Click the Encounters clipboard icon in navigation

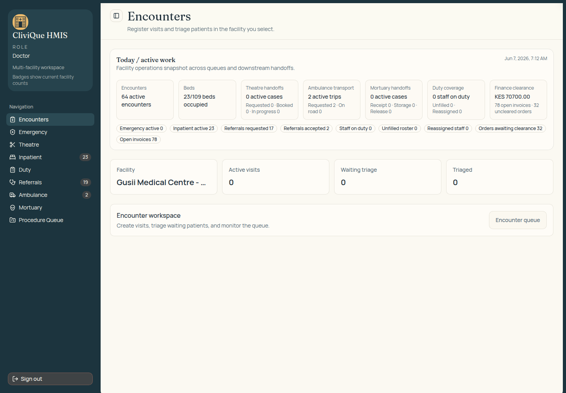(13, 119)
